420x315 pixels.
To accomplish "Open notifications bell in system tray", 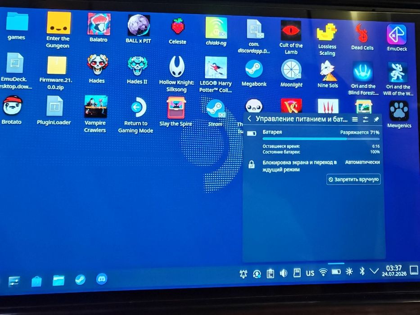I will (243, 274).
